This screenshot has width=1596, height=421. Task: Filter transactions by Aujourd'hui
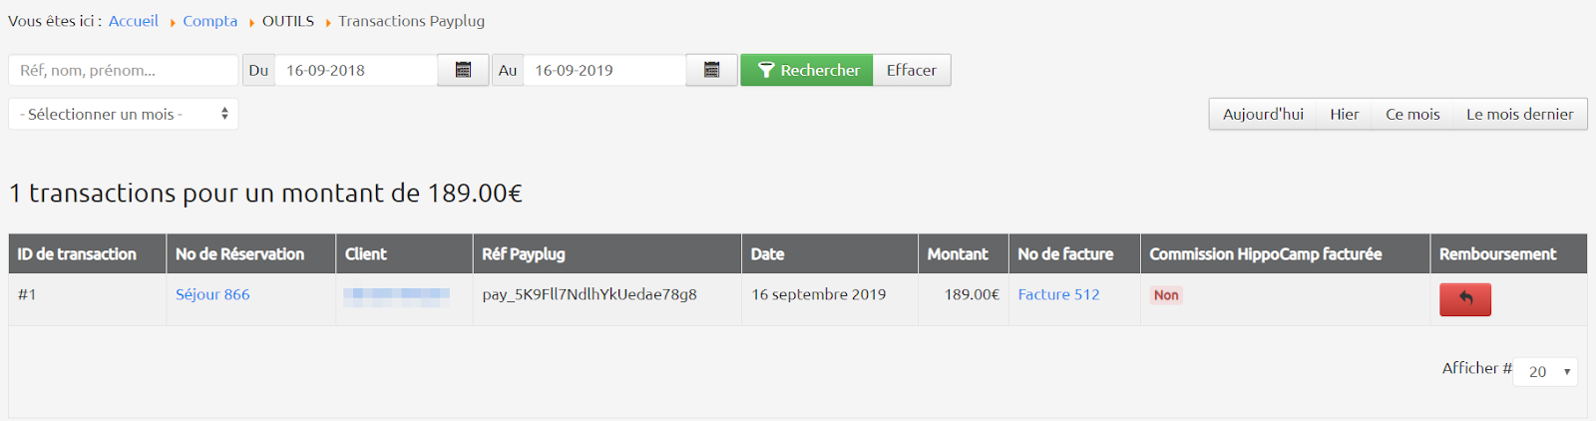[x=1263, y=115]
